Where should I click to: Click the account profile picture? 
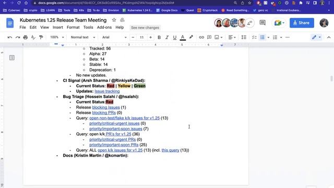324,23
